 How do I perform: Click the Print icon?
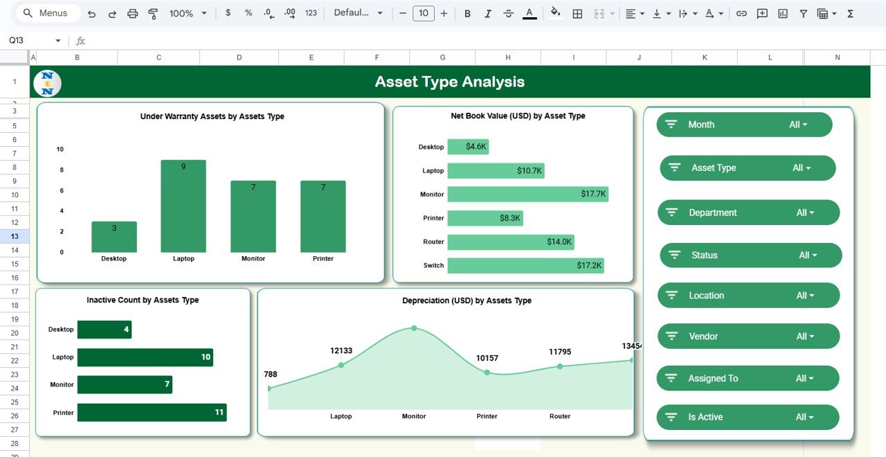point(133,13)
